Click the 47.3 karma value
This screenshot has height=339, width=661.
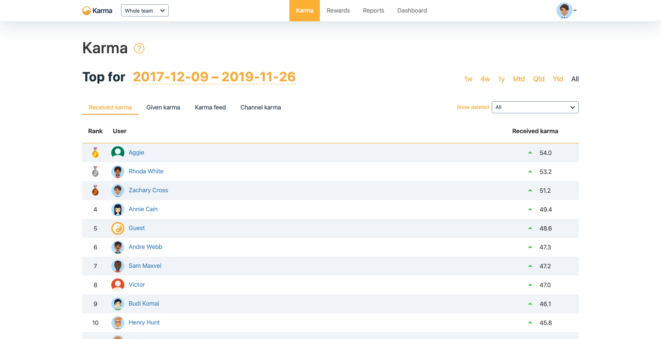[x=545, y=247]
